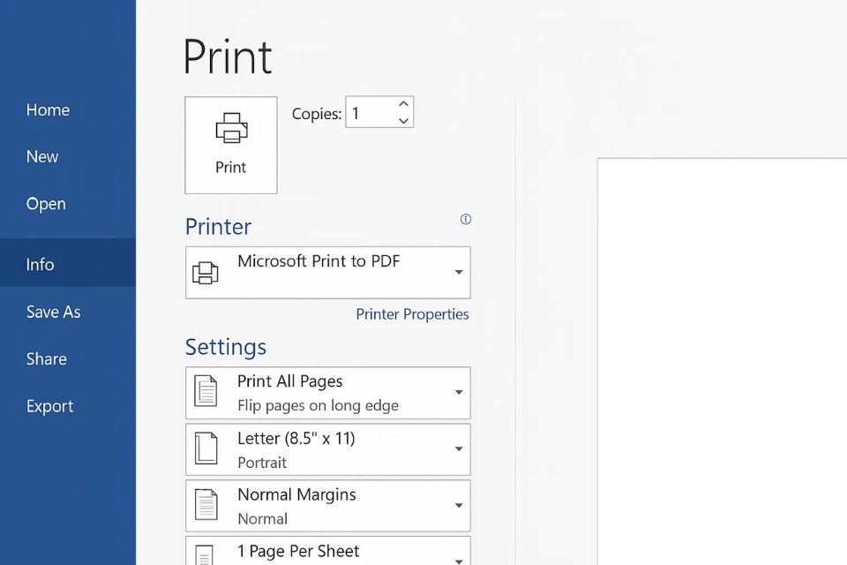Select the Share option
Image resolution: width=847 pixels, height=565 pixels.
(x=46, y=358)
